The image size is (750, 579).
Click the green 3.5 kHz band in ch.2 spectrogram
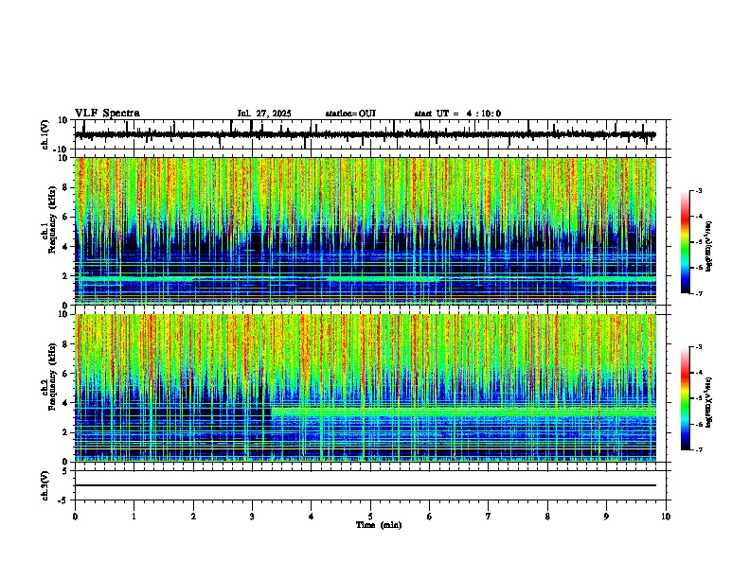(463, 411)
